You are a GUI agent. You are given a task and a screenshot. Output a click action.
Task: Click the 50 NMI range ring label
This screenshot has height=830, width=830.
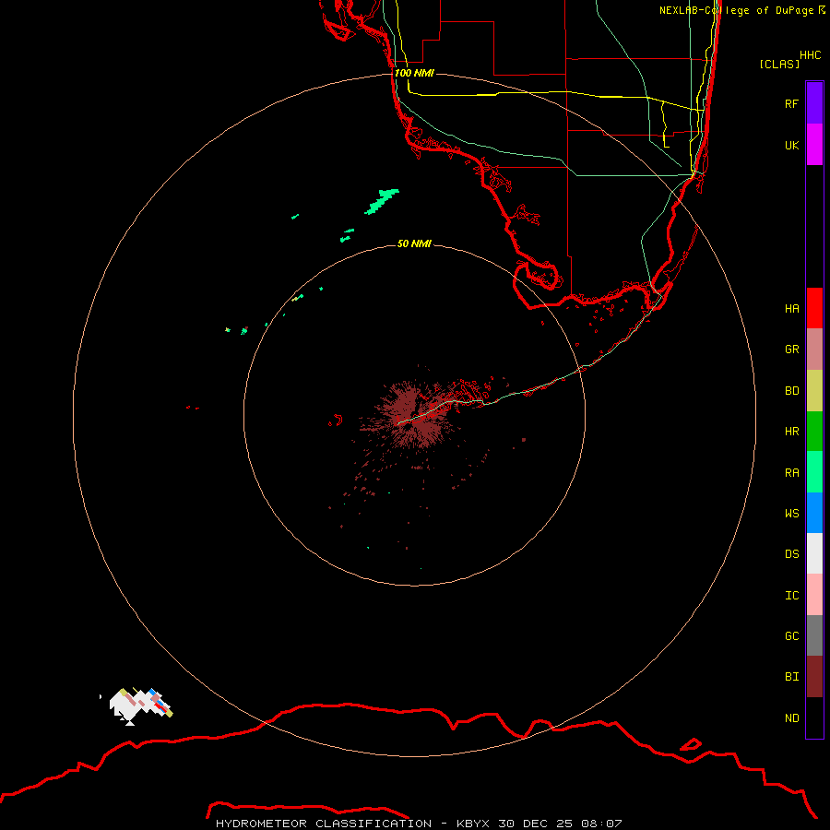(414, 243)
